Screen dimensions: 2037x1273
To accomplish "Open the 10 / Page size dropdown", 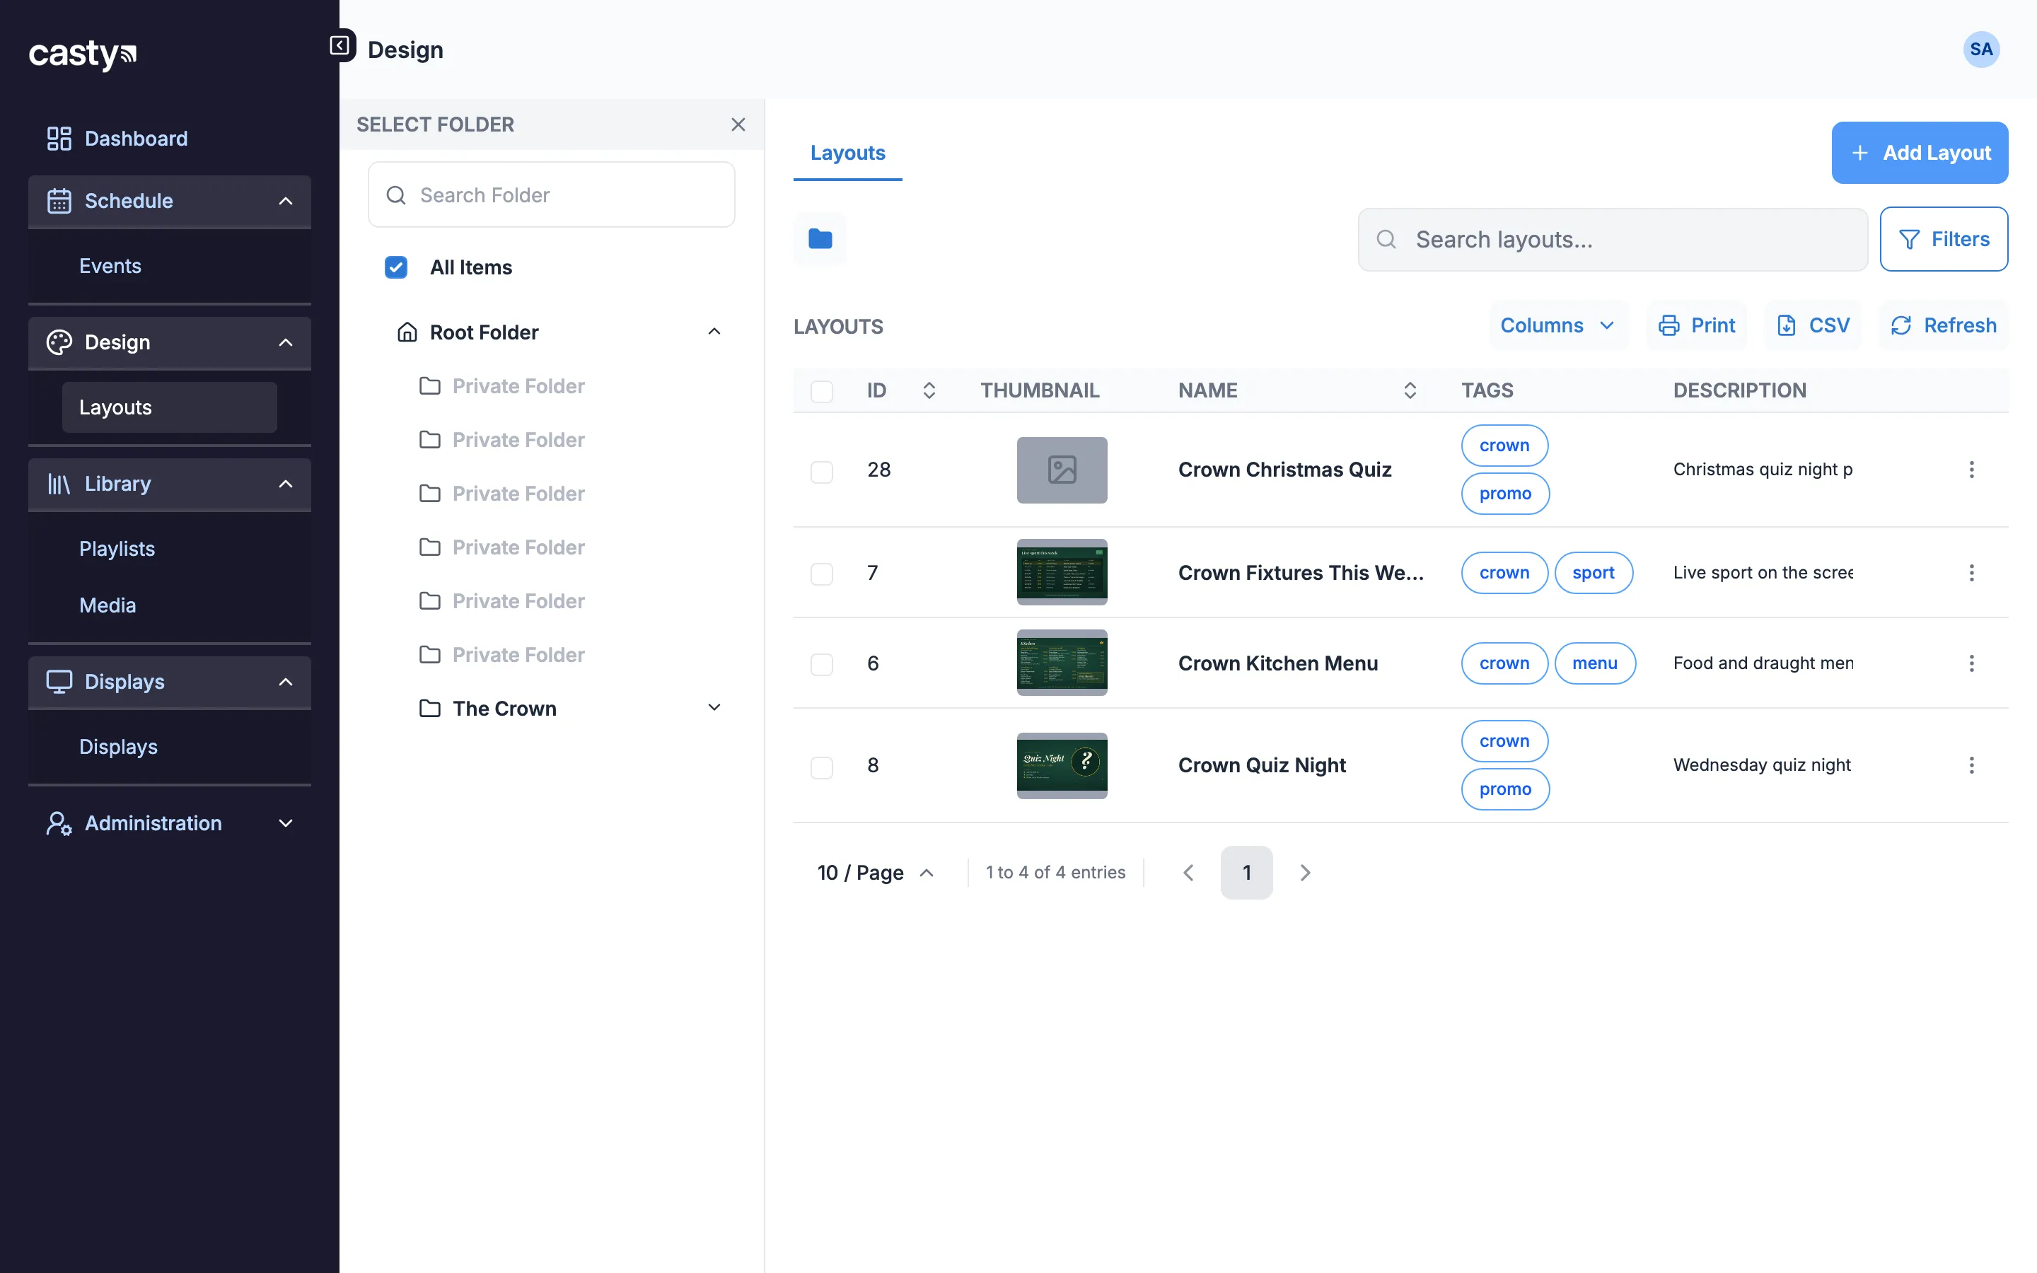I will [876, 873].
